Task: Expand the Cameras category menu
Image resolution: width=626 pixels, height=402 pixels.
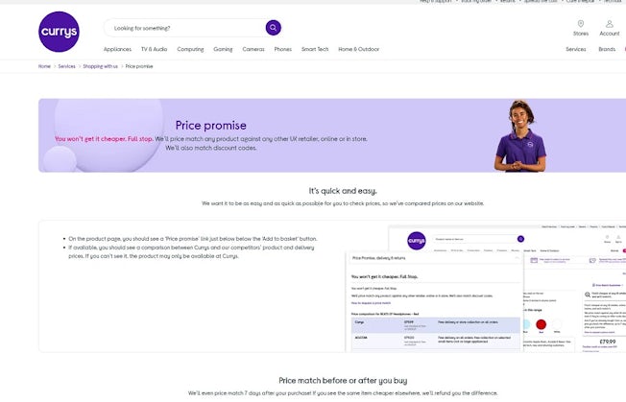Action: [253, 49]
